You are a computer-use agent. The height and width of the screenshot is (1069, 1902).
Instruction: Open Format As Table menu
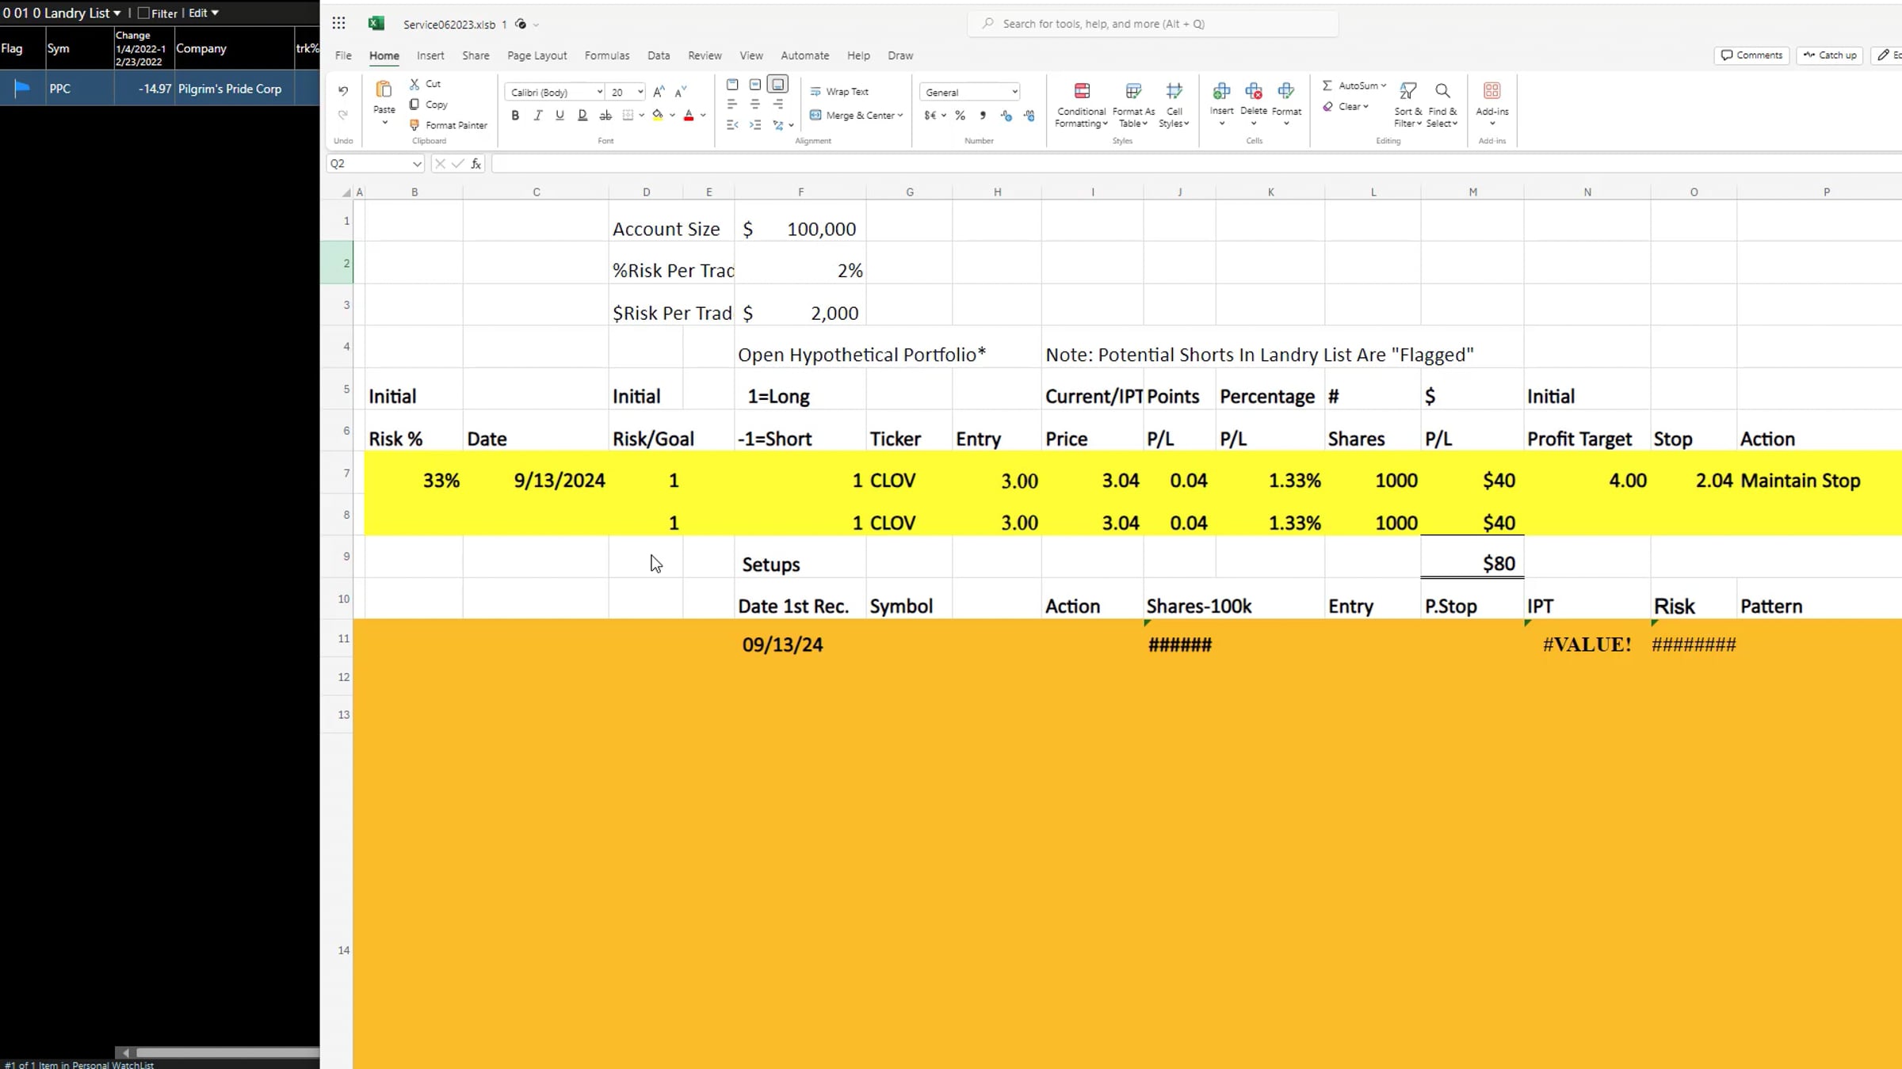click(1133, 105)
